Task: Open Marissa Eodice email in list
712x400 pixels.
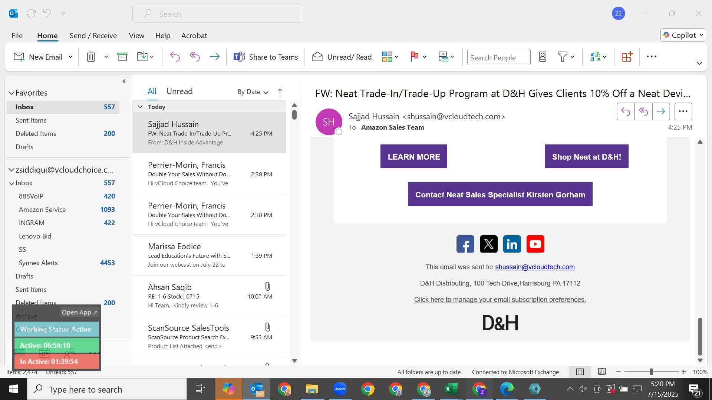Action: [x=210, y=255]
